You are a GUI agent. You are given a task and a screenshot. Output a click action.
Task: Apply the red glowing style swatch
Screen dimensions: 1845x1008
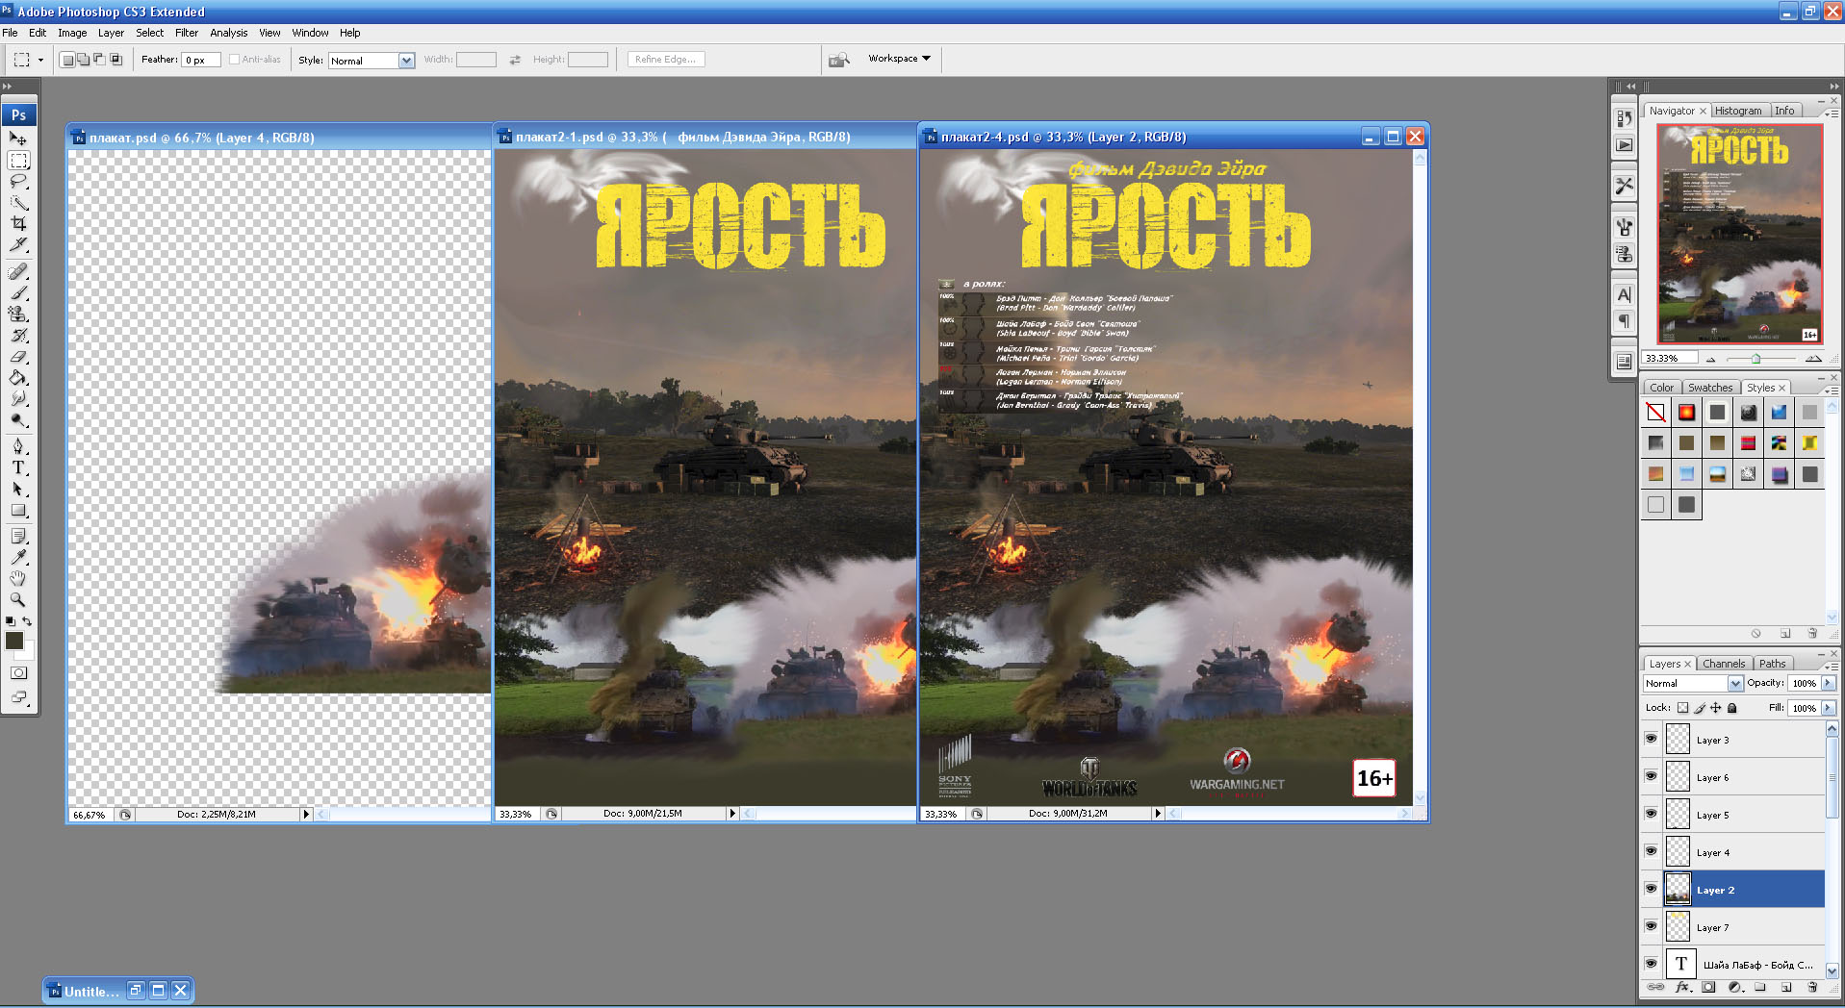[x=1686, y=413]
